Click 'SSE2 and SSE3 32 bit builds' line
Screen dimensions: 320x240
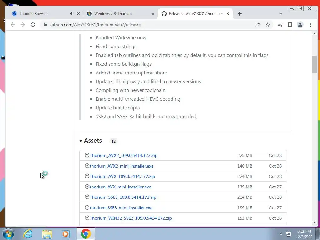click(x=147, y=117)
